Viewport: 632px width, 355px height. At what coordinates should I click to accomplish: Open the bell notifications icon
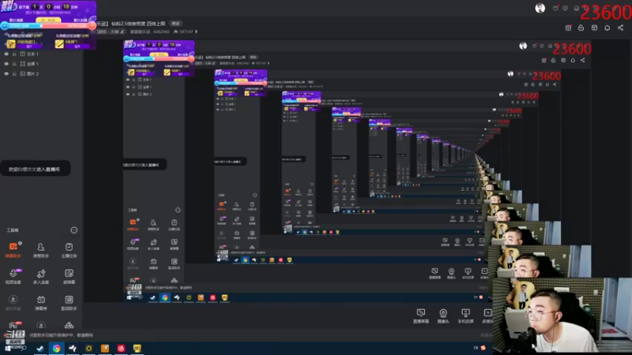[607, 28]
